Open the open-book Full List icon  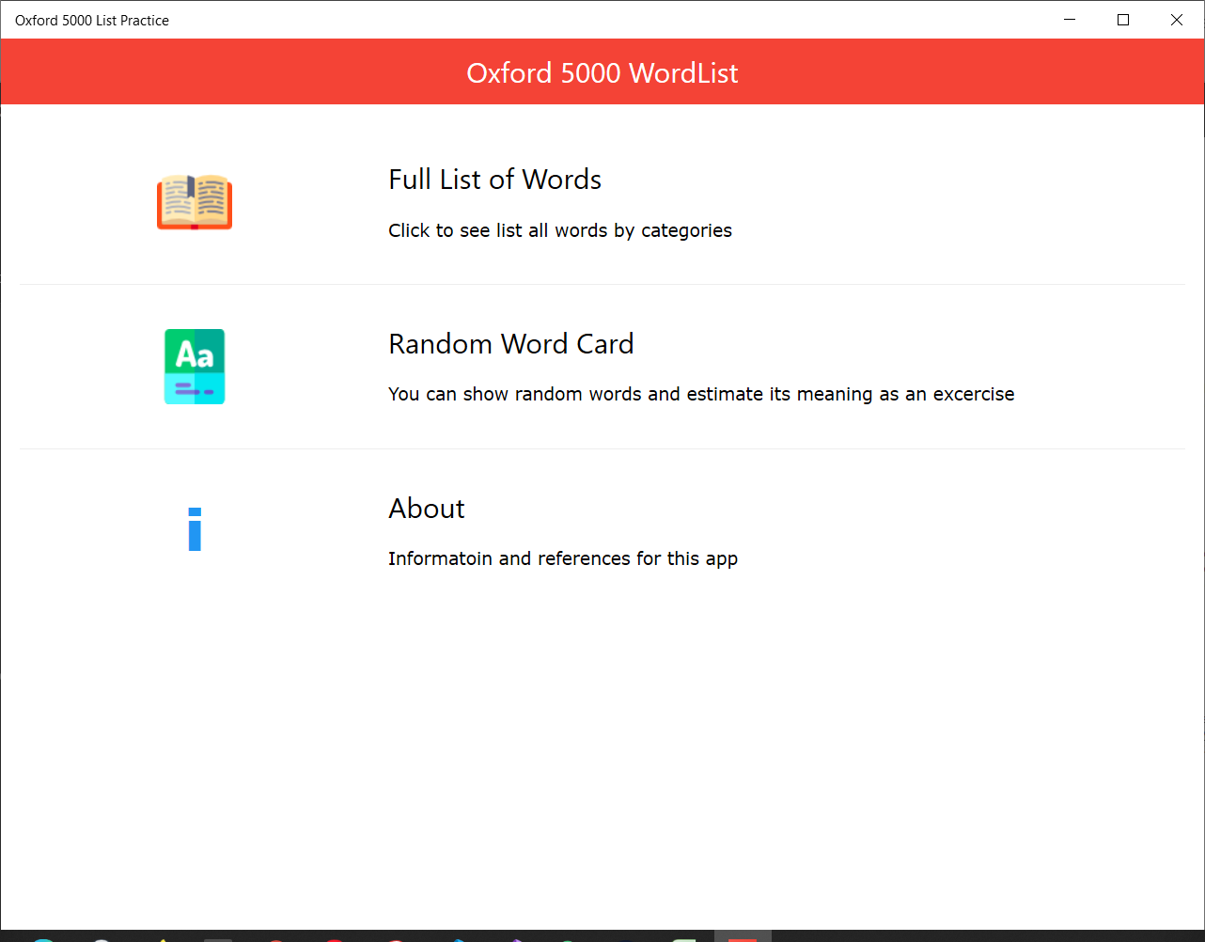point(195,202)
